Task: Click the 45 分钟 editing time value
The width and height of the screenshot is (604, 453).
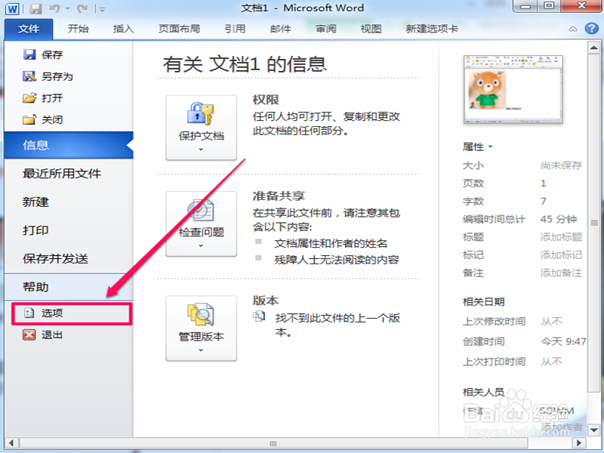Action: click(559, 219)
